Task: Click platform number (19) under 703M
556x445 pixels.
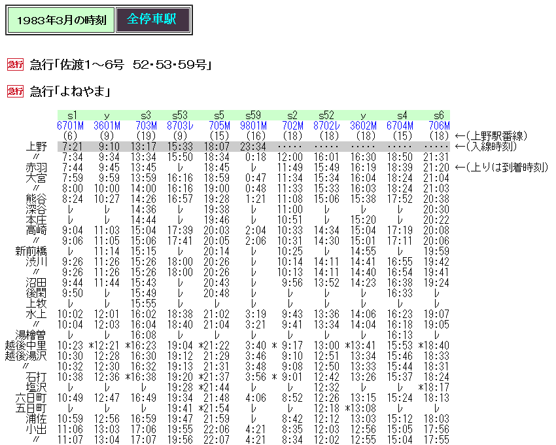Action: tap(146, 136)
